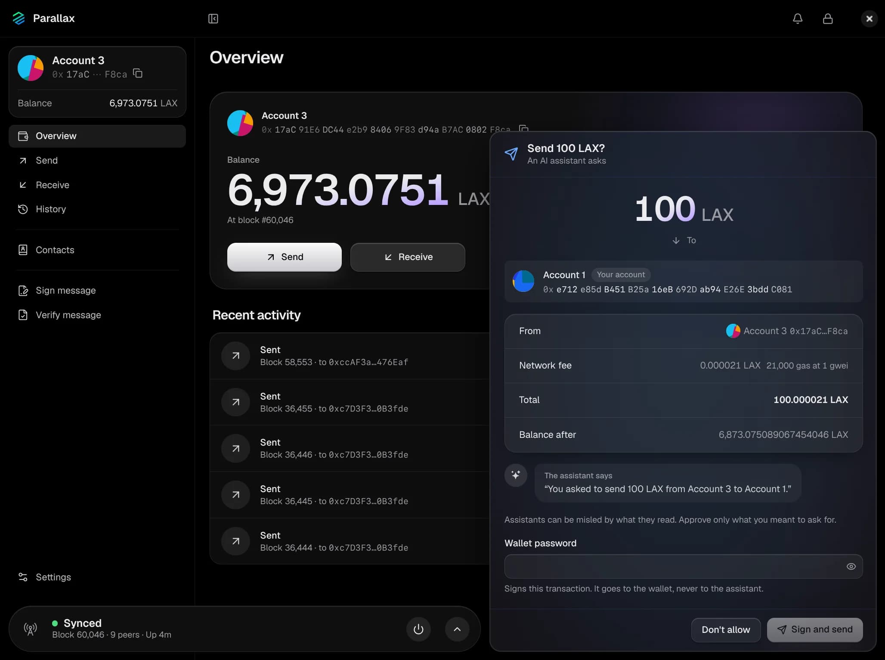
Task: Click the Balance after value 6,873.075089067454046 LAX
Action: 783,435
